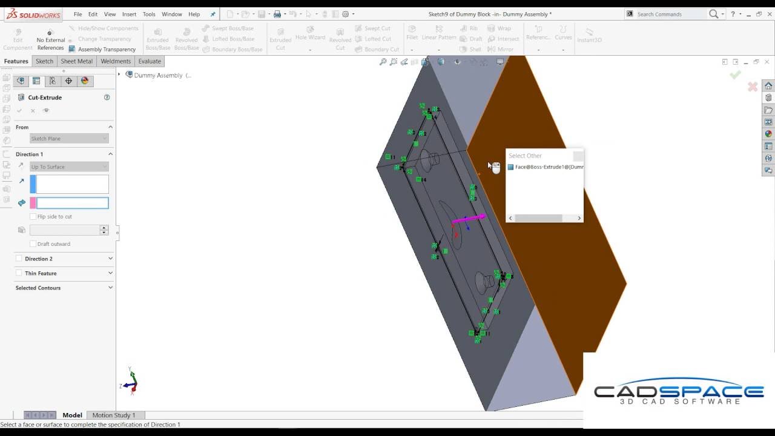Collapse the From section chevron
The height and width of the screenshot is (436, 775).
(x=110, y=127)
